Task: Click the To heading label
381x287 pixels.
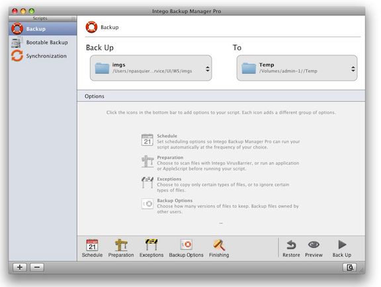Action: point(237,48)
